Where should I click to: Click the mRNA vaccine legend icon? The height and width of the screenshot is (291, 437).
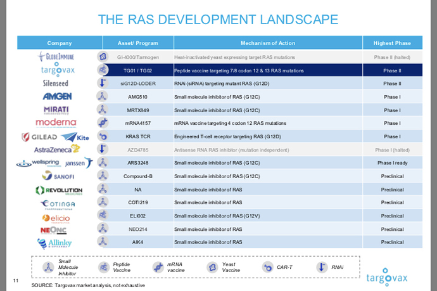(158, 268)
